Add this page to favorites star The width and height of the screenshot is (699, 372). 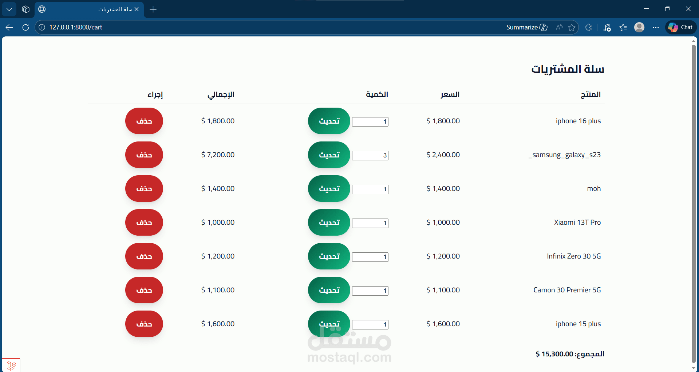(x=572, y=27)
